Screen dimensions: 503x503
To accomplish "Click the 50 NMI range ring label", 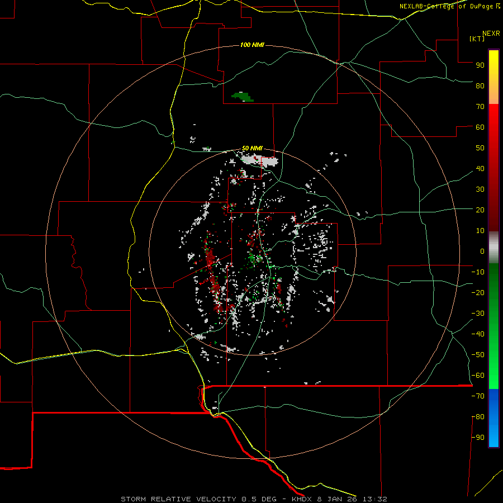I will click(x=252, y=148).
